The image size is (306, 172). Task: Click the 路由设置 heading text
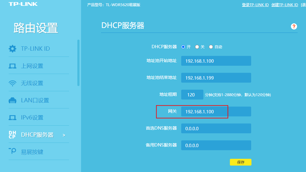(36, 28)
